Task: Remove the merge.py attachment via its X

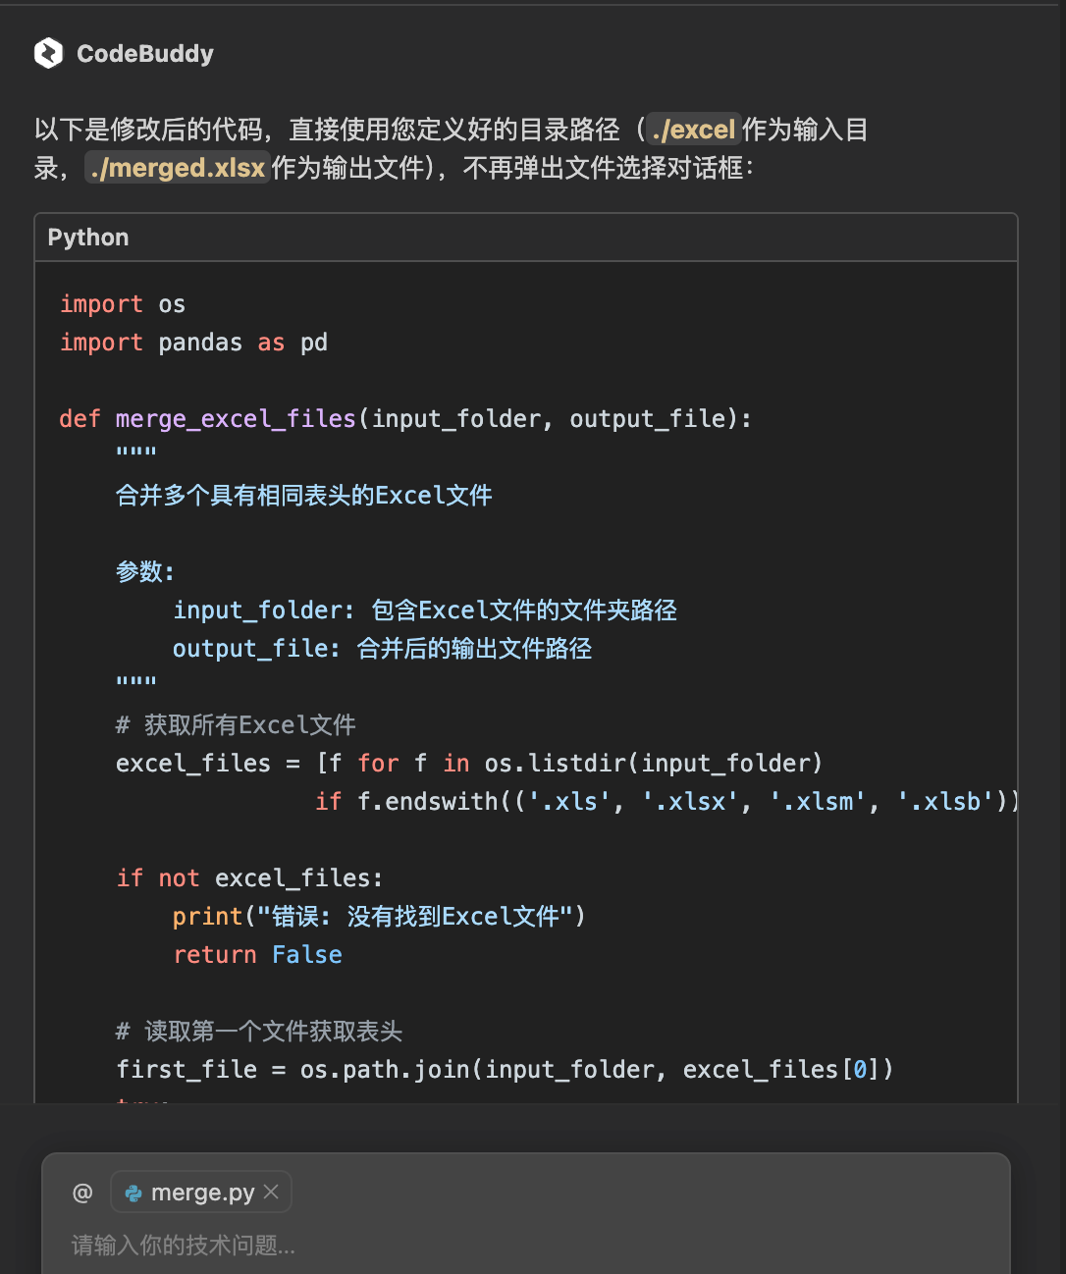Action: pos(271,1192)
